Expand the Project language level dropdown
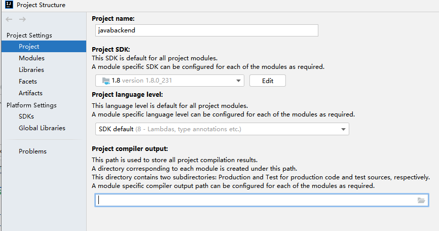 343,129
